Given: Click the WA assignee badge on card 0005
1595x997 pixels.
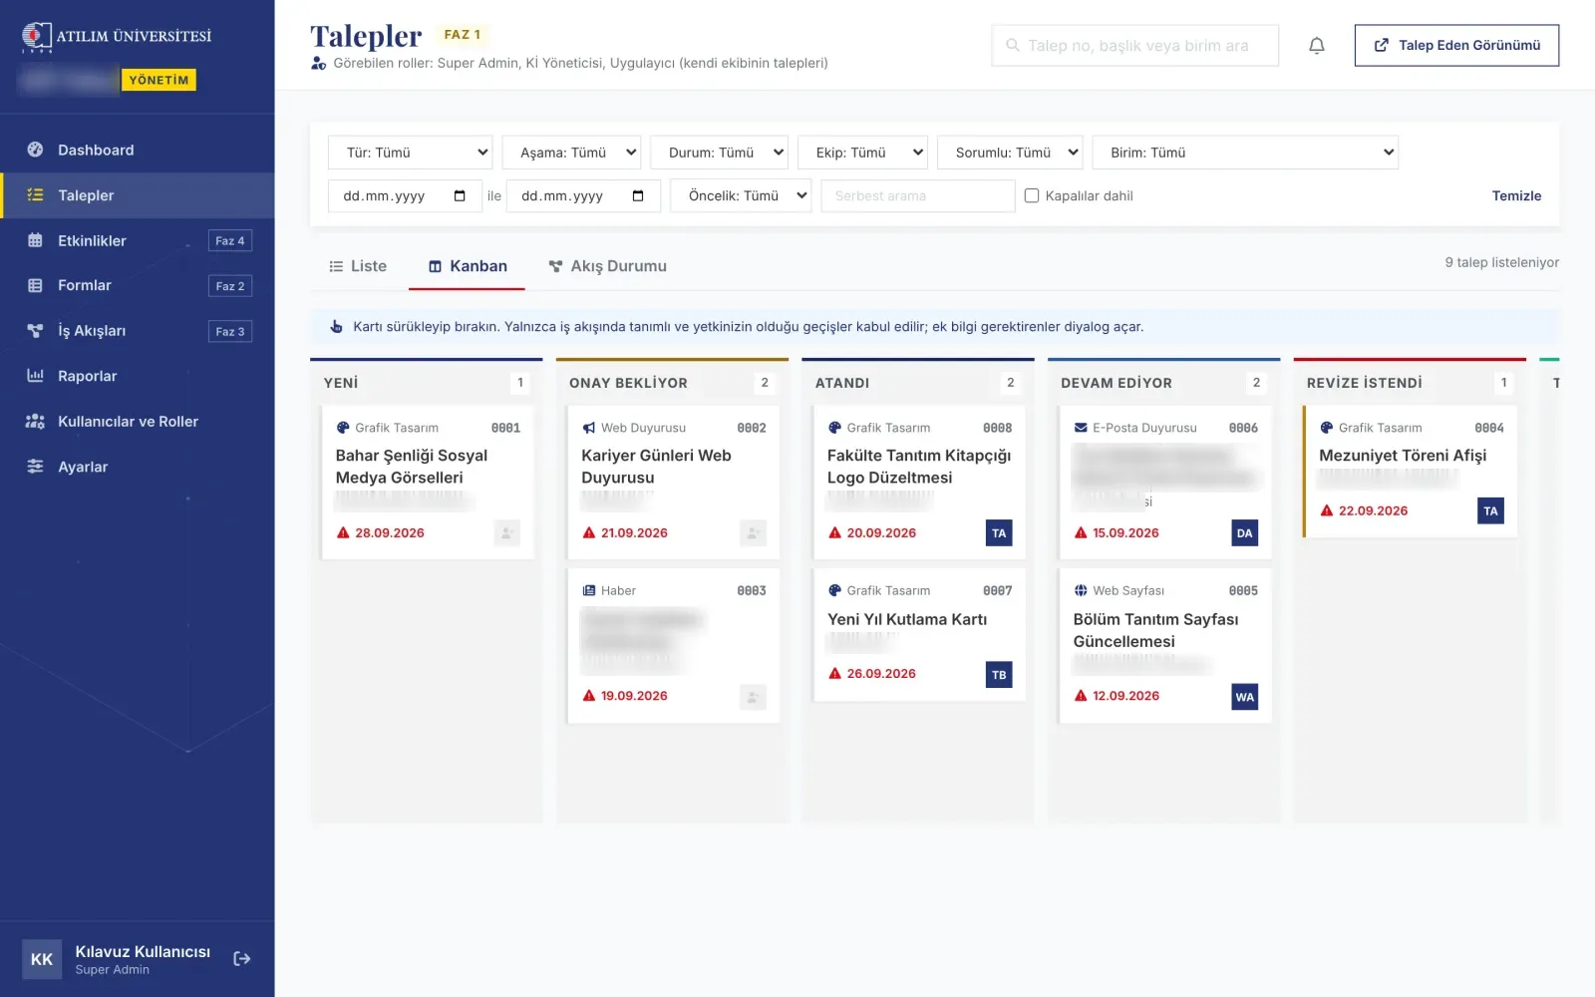Looking at the screenshot, I should coord(1244,697).
